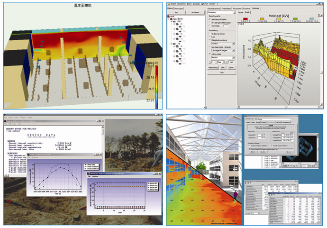The height and width of the screenshot is (228, 327).
Task: Select the 'Jahresverlauf' radio button
Action: (x=209, y=54)
